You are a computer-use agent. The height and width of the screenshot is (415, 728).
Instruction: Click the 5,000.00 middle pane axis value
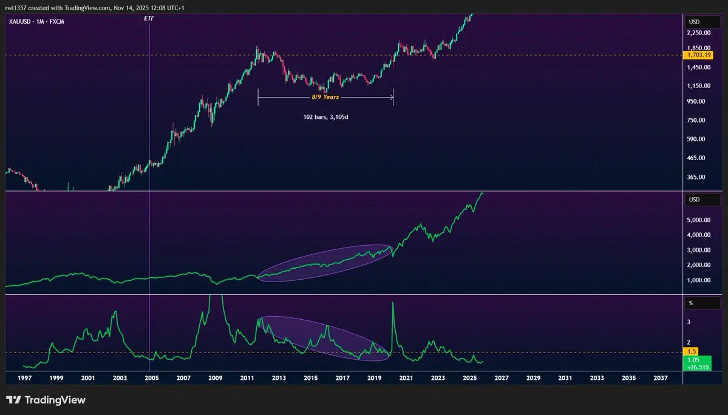pyautogui.click(x=699, y=220)
